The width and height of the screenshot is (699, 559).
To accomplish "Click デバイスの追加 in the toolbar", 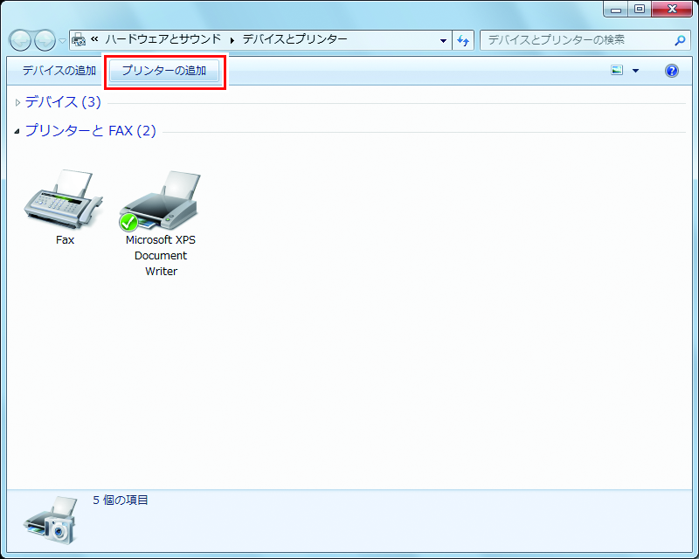I will click(x=59, y=71).
